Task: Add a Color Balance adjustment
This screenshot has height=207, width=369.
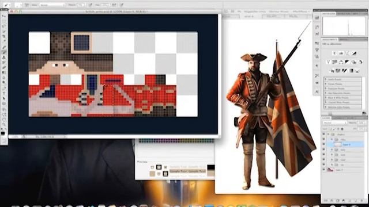Action: [x=341, y=62]
